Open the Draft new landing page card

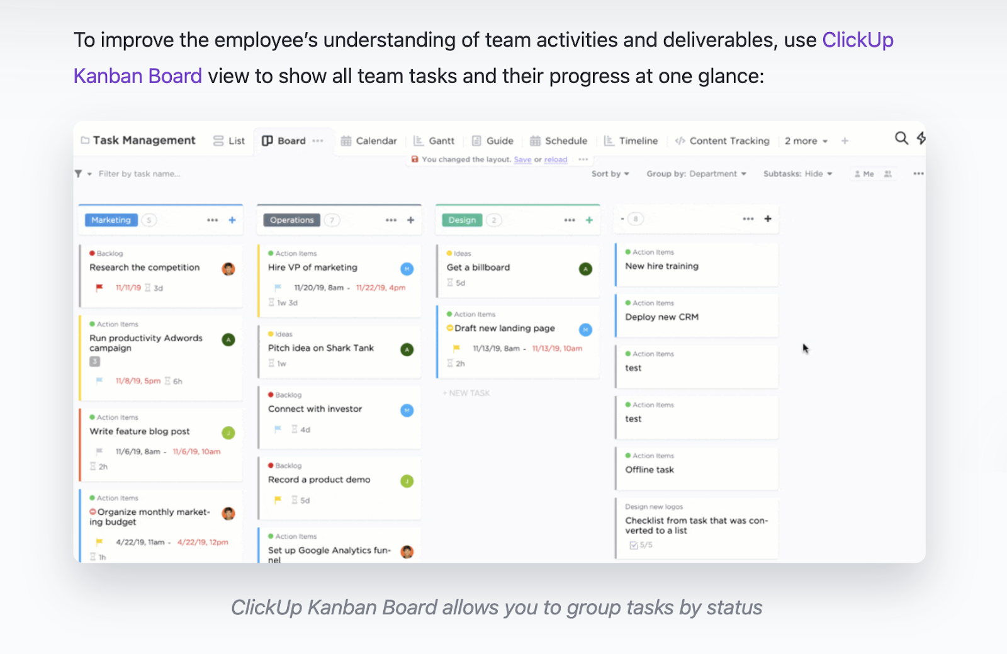click(x=518, y=342)
